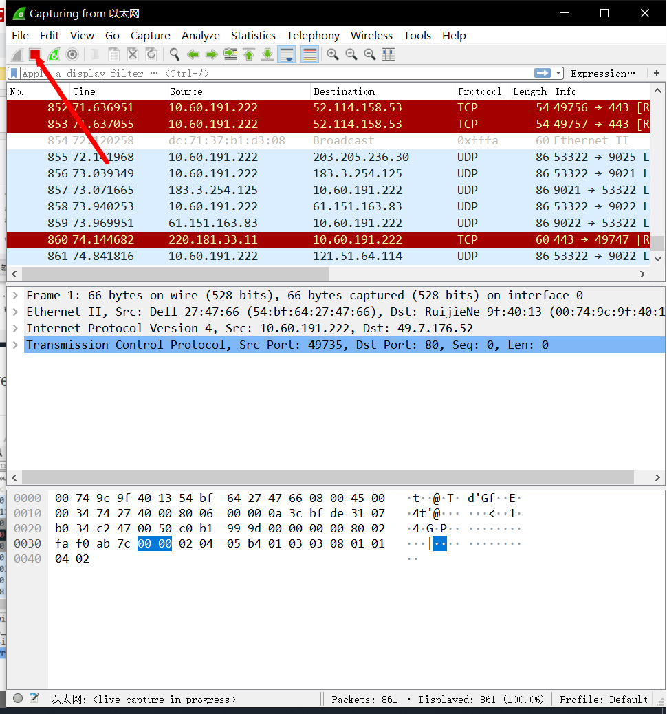
Task: Toggle packet list colorization
Action: point(309,54)
